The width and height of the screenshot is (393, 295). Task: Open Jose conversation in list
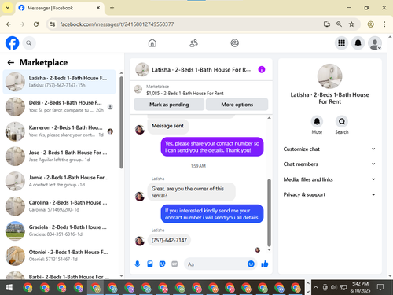[59, 157]
